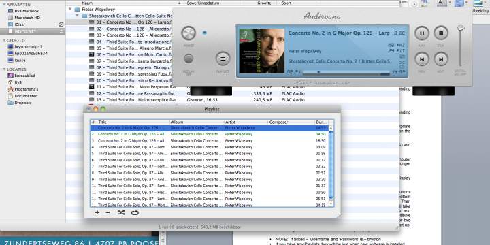Toggle repeat indicator in Audirvana display

tap(402, 67)
